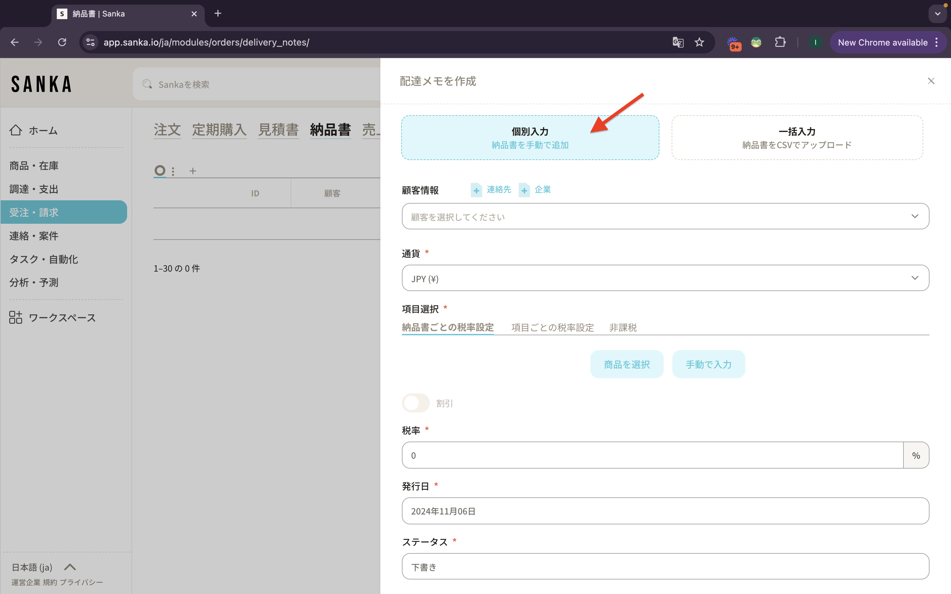Open the JPY currency dropdown

pyautogui.click(x=665, y=278)
